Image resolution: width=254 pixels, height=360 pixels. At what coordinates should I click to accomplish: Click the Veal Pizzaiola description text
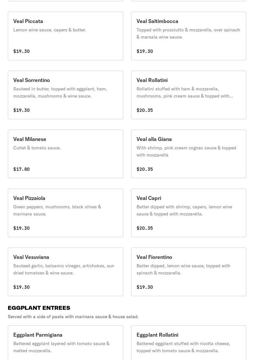click(x=57, y=210)
